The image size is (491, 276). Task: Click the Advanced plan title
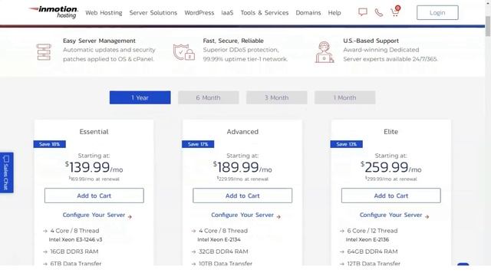tap(242, 131)
